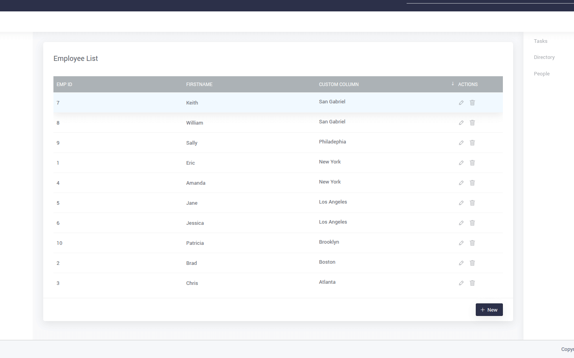The width and height of the screenshot is (574, 358).
Task: Sort by the EMP ID column header
Action: click(64, 84)
